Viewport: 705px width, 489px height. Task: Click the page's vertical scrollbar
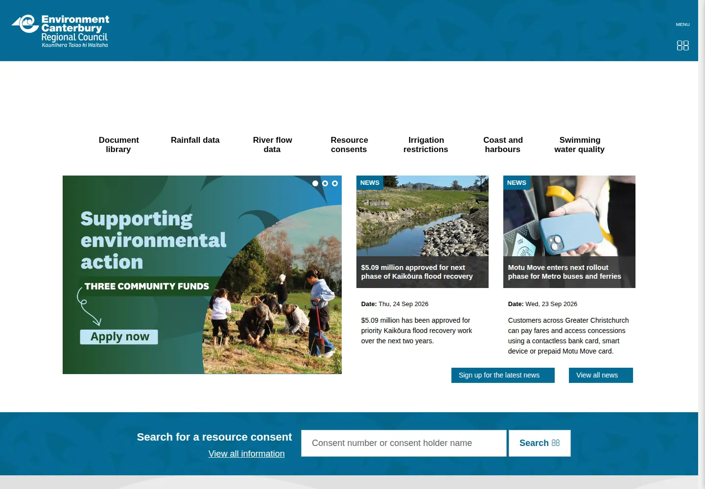pos(702,244)
